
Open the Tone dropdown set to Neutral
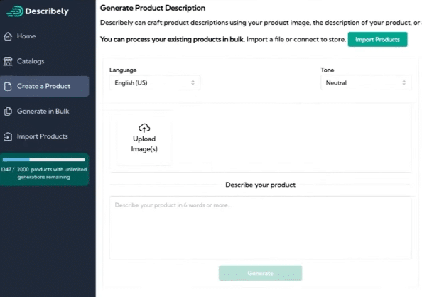click(366, 82)
